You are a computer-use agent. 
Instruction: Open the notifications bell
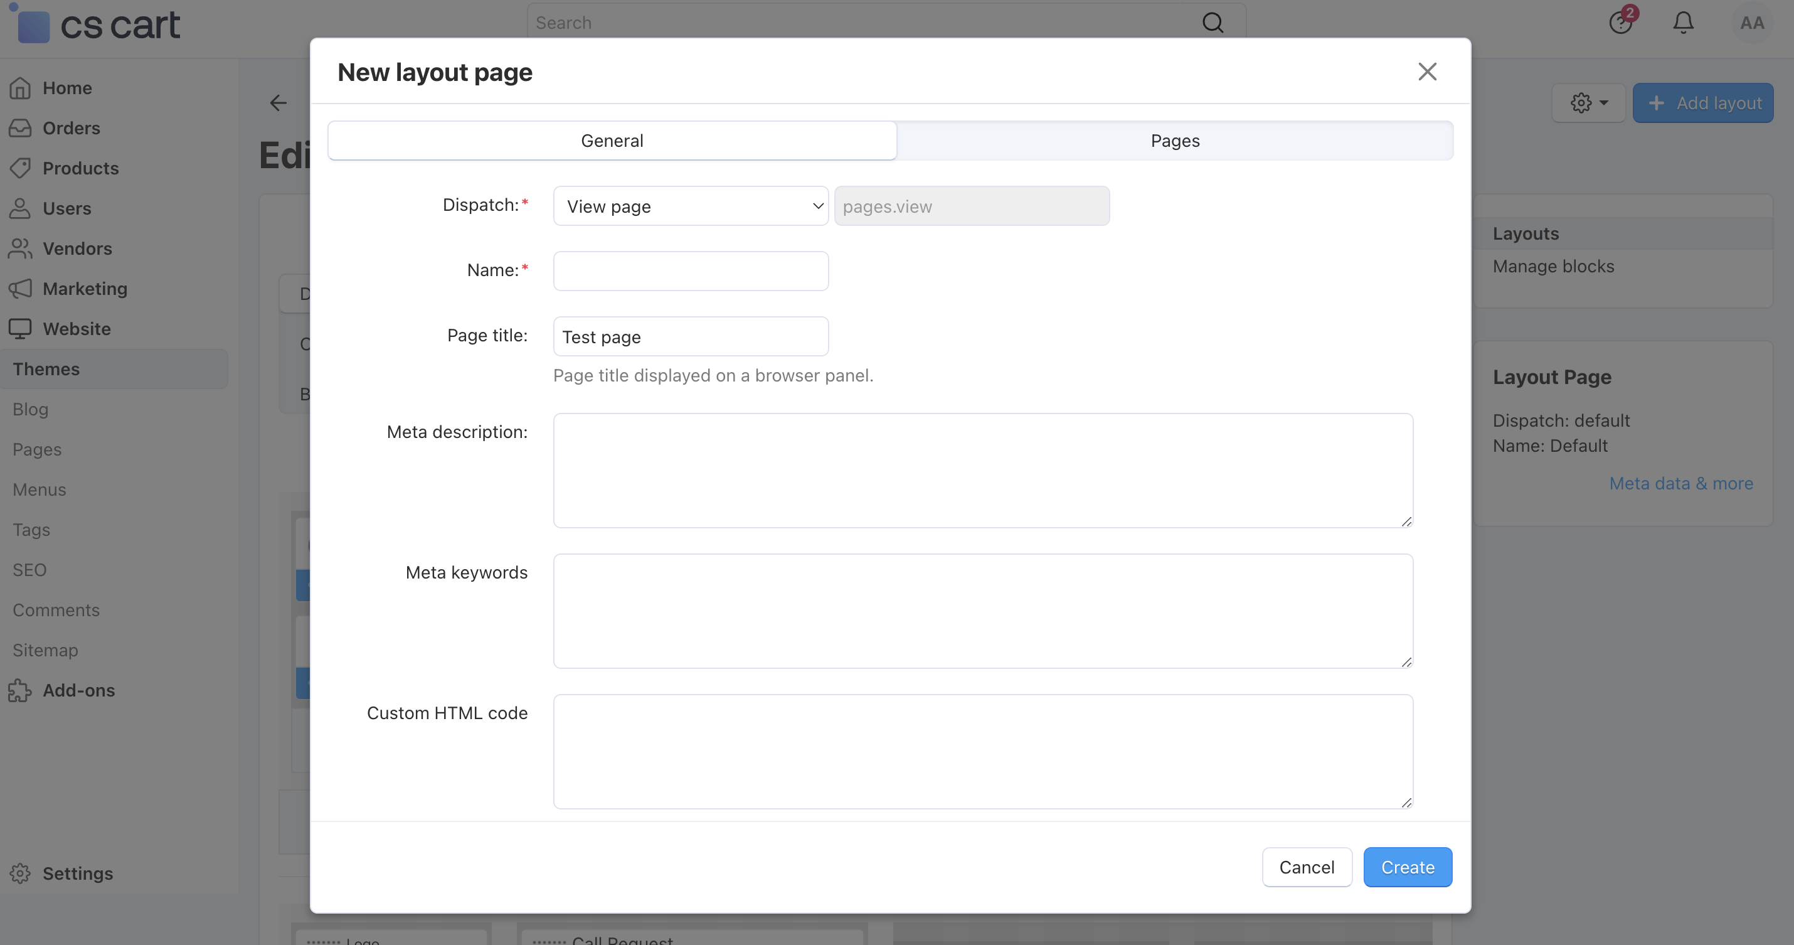point(1683,23)
